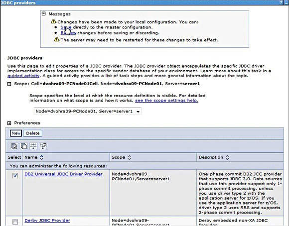This screenshot has height=226, width=289.
Task: Click DB2 row scope cell text
Action: click(141, 176)
